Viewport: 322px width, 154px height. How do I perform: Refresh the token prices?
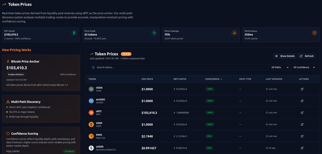tap(307, 56)
